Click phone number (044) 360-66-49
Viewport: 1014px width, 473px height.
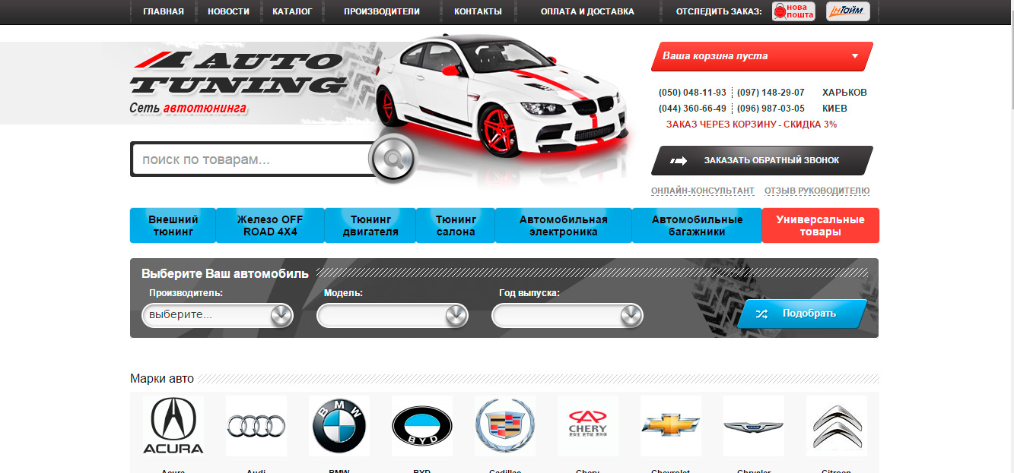coord(692,109)
